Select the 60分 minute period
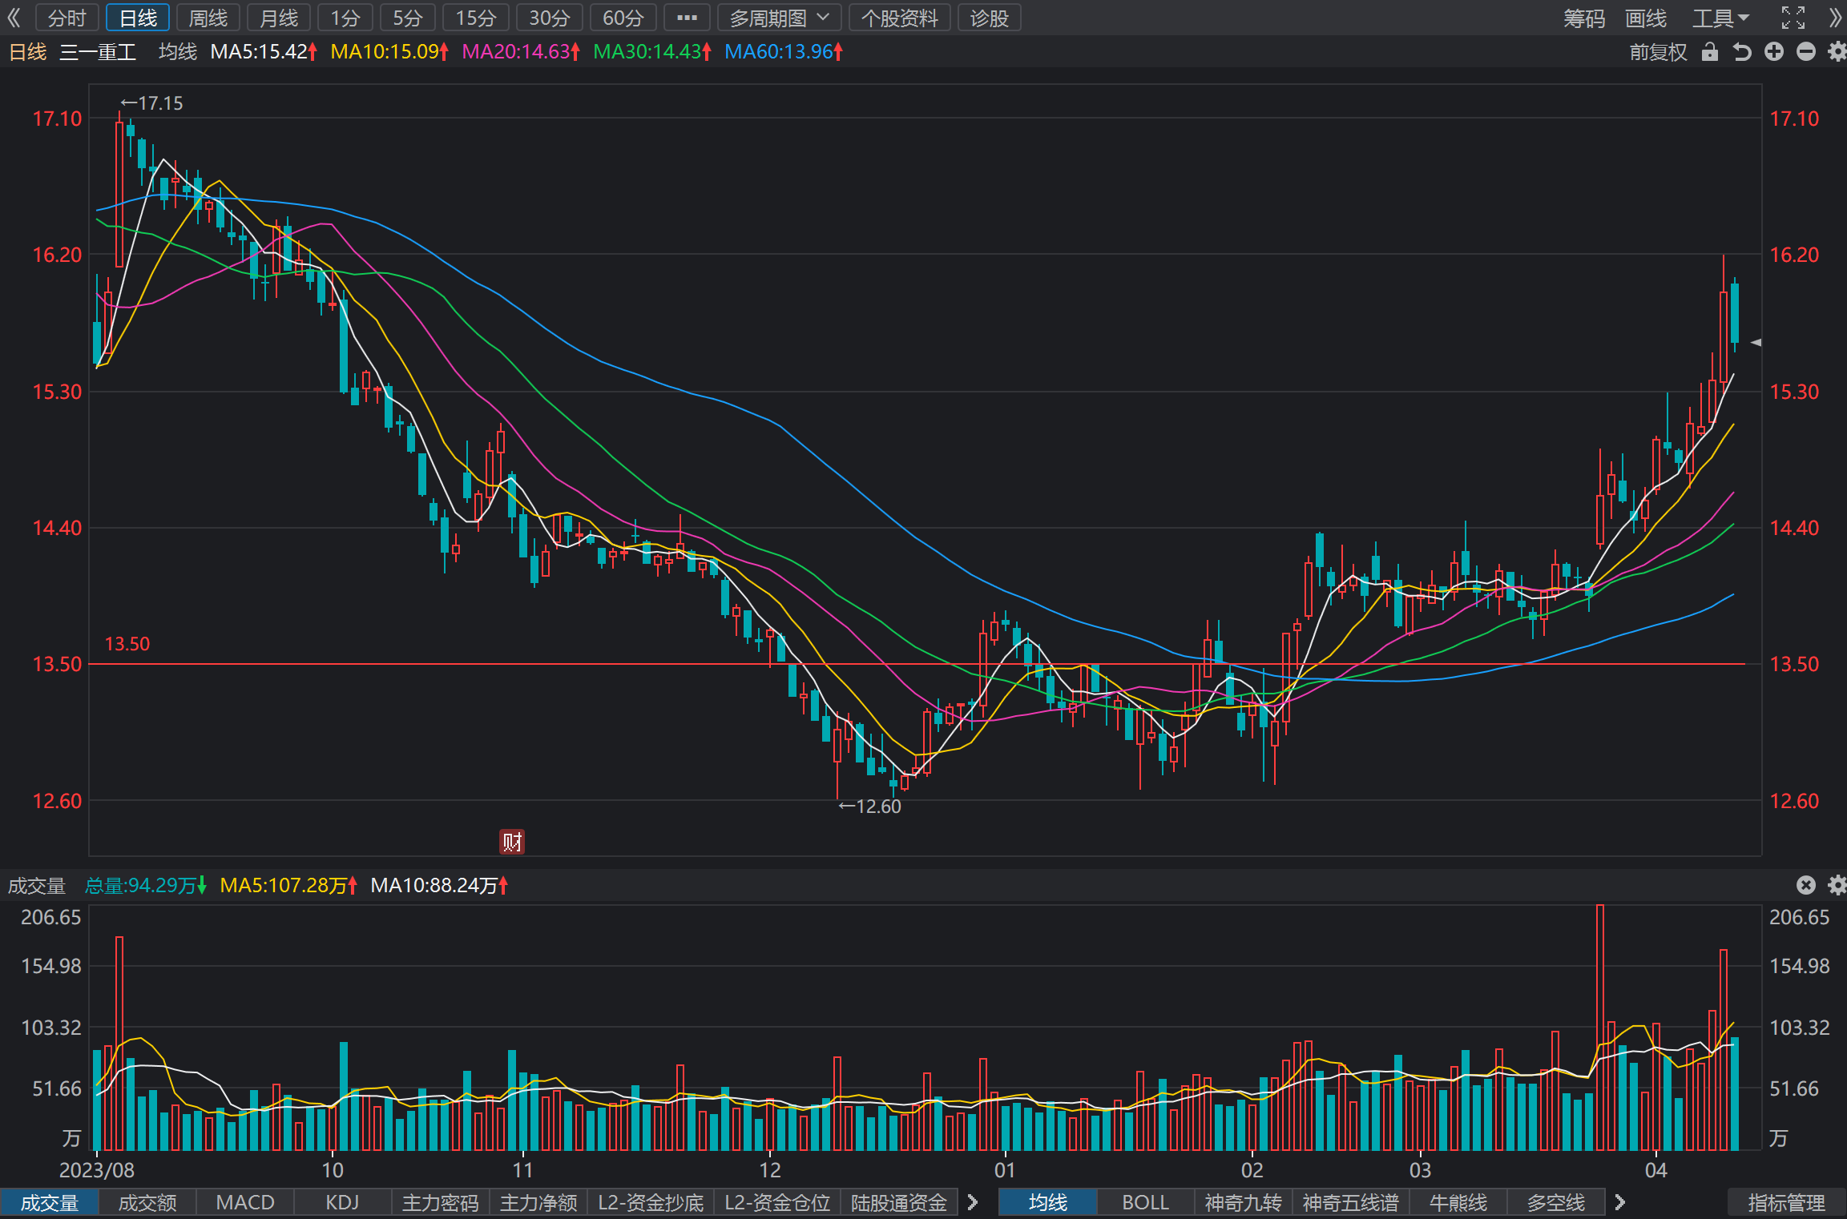The height and width of the screenshot is (1219, 1847). point(623,18)
